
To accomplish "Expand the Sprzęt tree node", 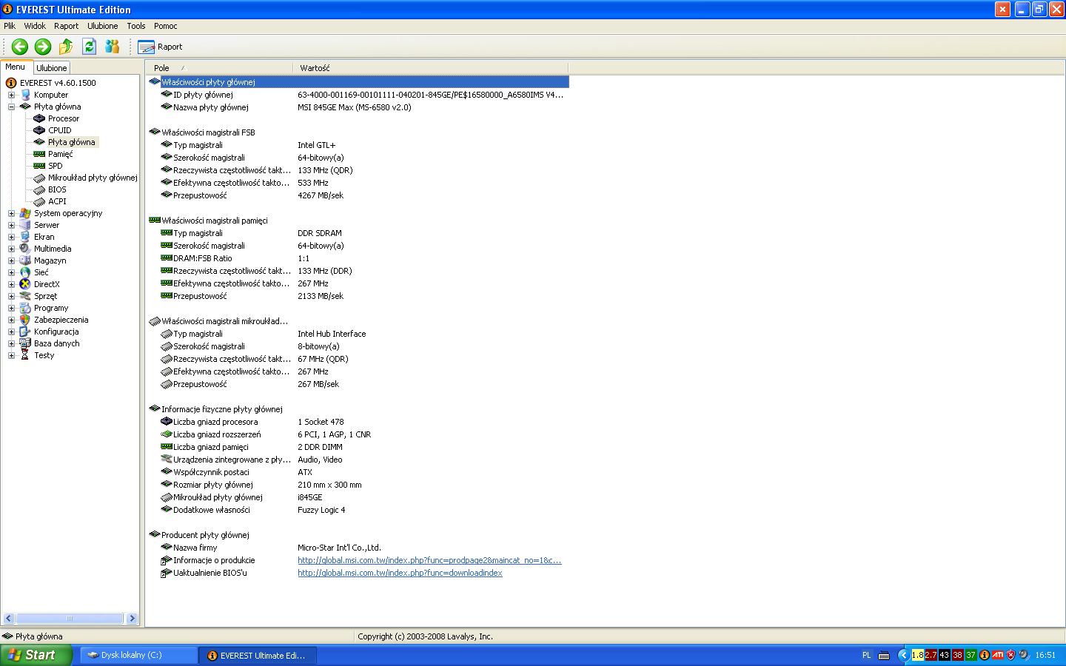I will 11,296.
